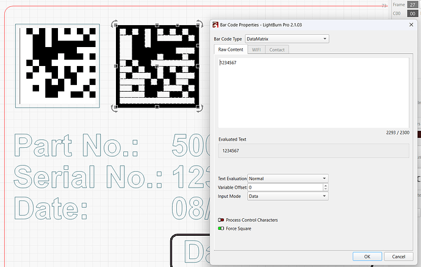
Task: Click the left-middle resize handle of selection
Action: [116, 66]
